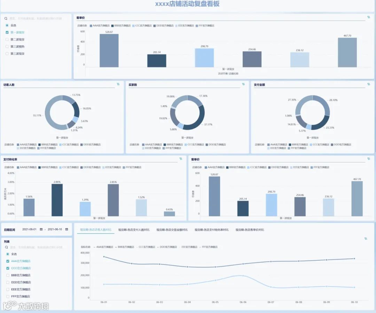Screen dimensions: 376x313
Task: Switch to the 现货期-各店访客人数对比 tab
Action: [x=96, y=230]
